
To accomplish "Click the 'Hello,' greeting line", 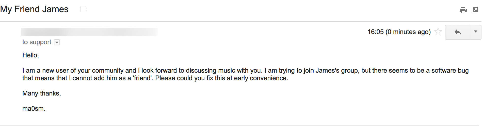I will tap(30, 55).
